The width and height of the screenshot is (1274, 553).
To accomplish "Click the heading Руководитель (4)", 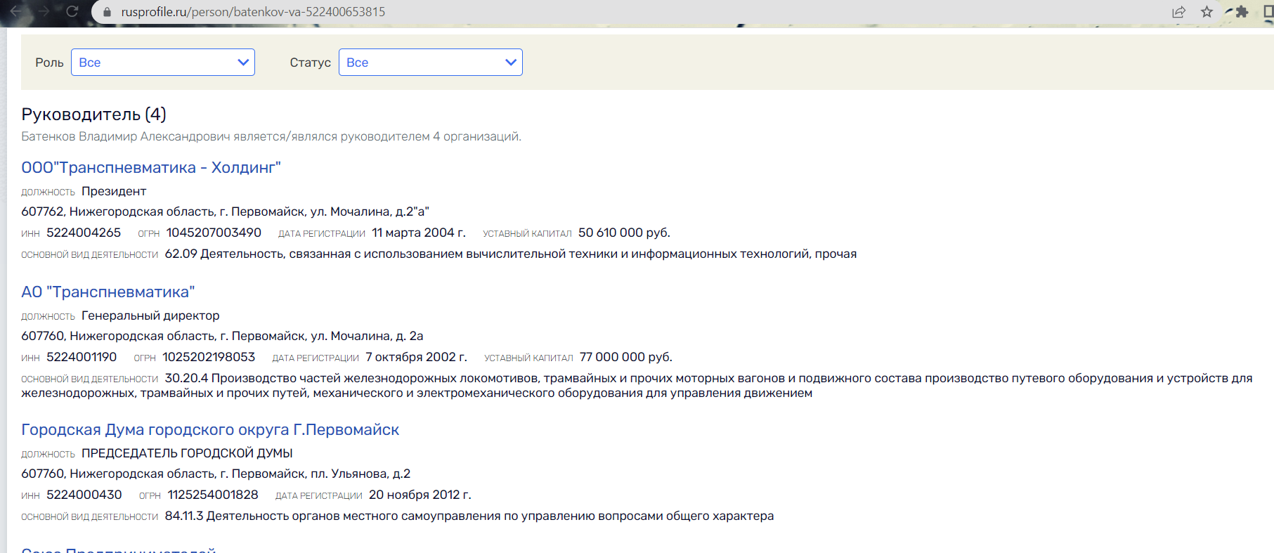I will point(93,114).
